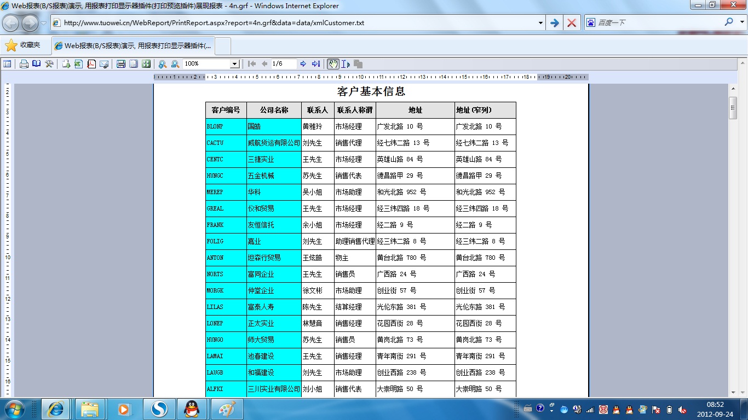Open page setup tools icon
Screen dimensions: 748x420
[49, 64]
